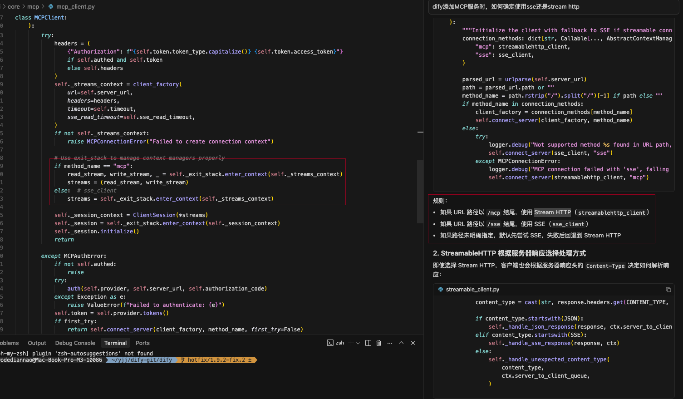
Task: Click '_handle_unexpected_content_type' code line
Action: click(549, 360)
